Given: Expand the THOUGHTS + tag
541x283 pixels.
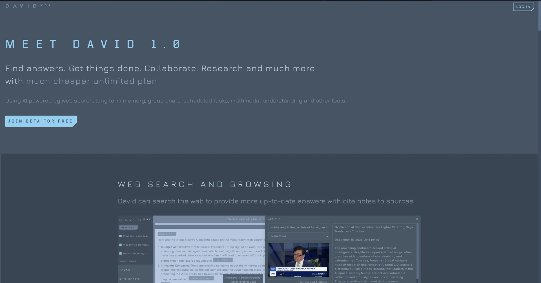Looking at the screenshot, I should [x=167, y=234].
